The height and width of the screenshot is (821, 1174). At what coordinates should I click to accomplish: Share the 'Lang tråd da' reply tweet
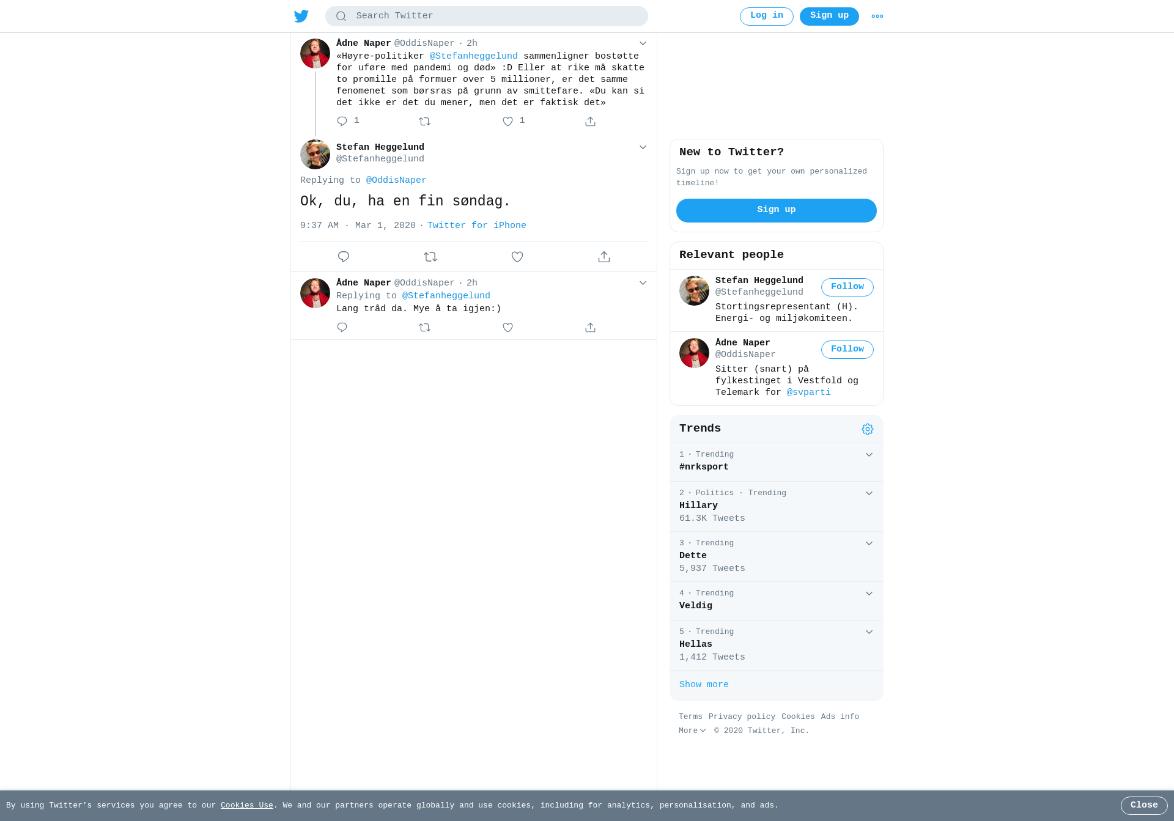coord(590,328)
